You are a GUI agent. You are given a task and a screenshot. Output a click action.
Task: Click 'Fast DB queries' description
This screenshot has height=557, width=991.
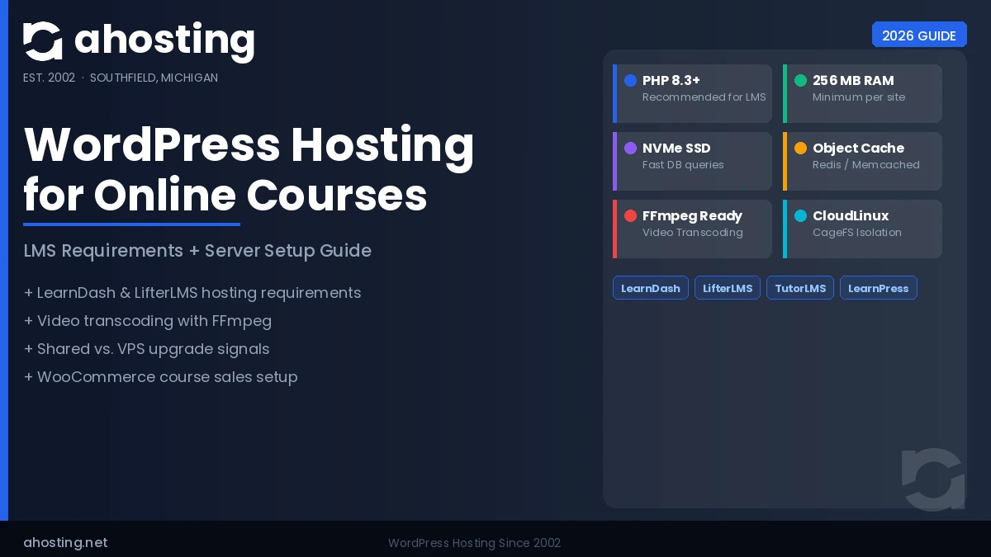tap(683, 165)
